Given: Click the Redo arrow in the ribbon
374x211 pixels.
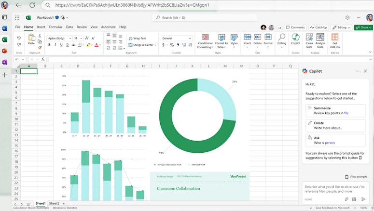Looking at the screenshot, I should tap(19, 44).
